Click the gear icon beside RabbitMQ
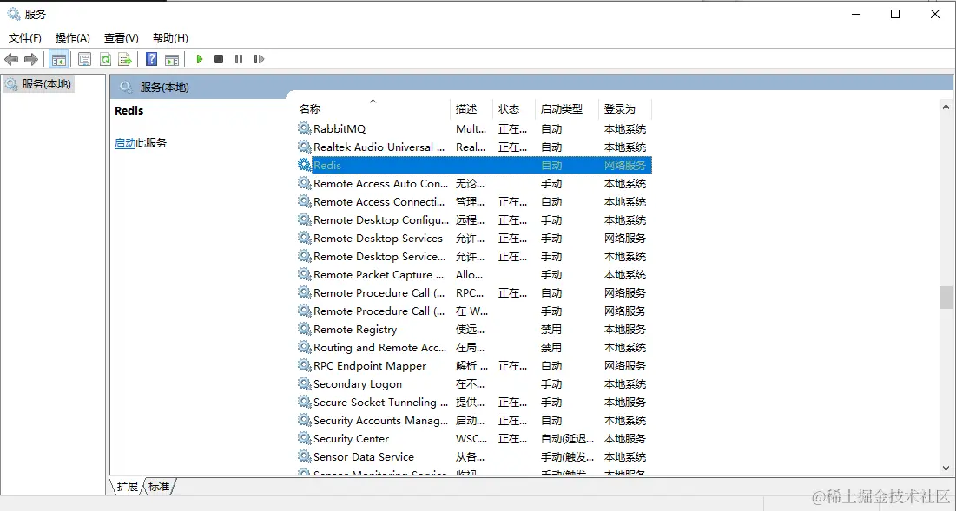 (x=304, y=128)
